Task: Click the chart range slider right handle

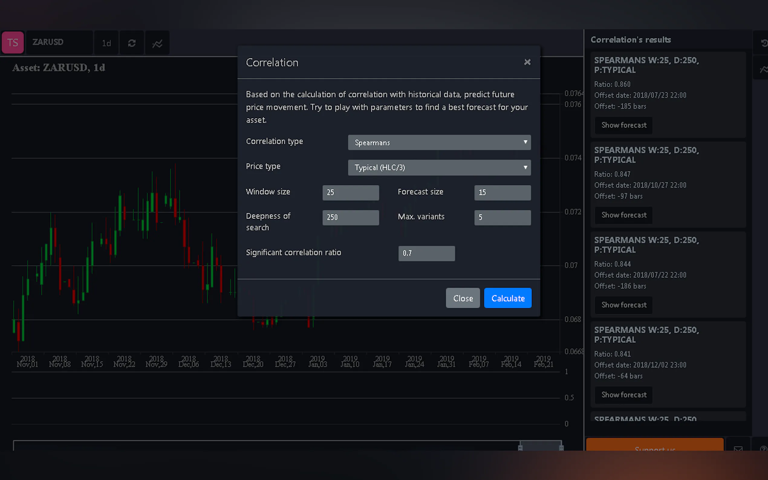Action: coord(561,448)
